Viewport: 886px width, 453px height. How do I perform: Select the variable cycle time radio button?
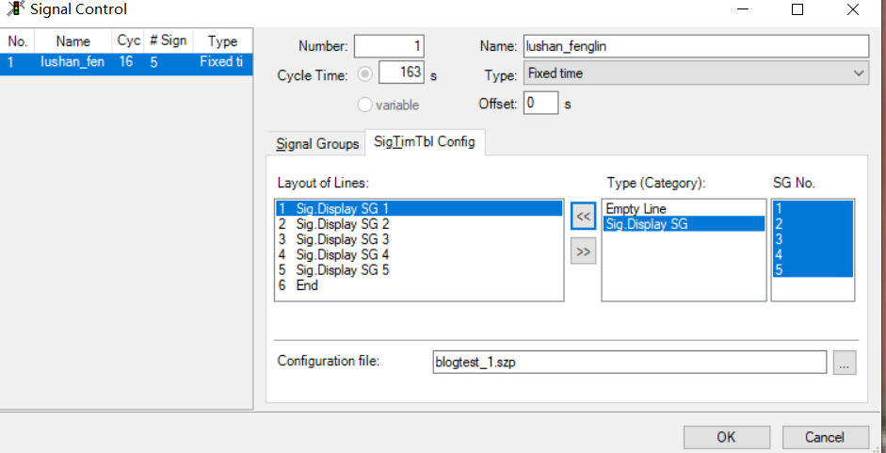[365, 105]
